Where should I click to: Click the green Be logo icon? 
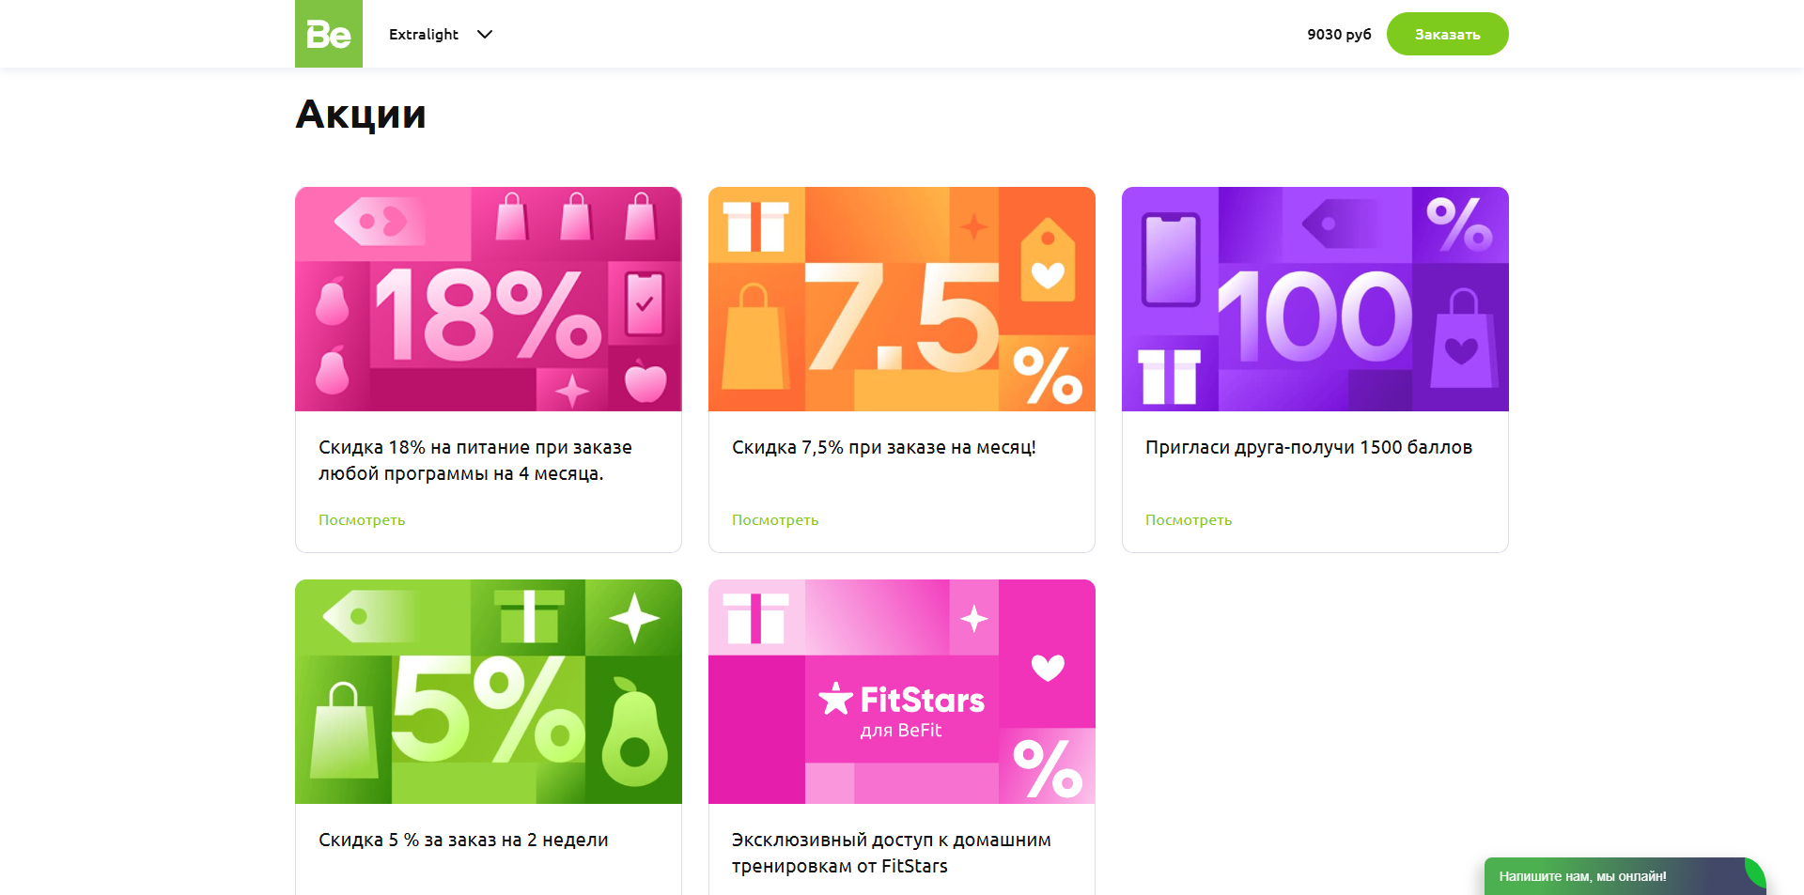pyautogui.click(x=328, y=34)
